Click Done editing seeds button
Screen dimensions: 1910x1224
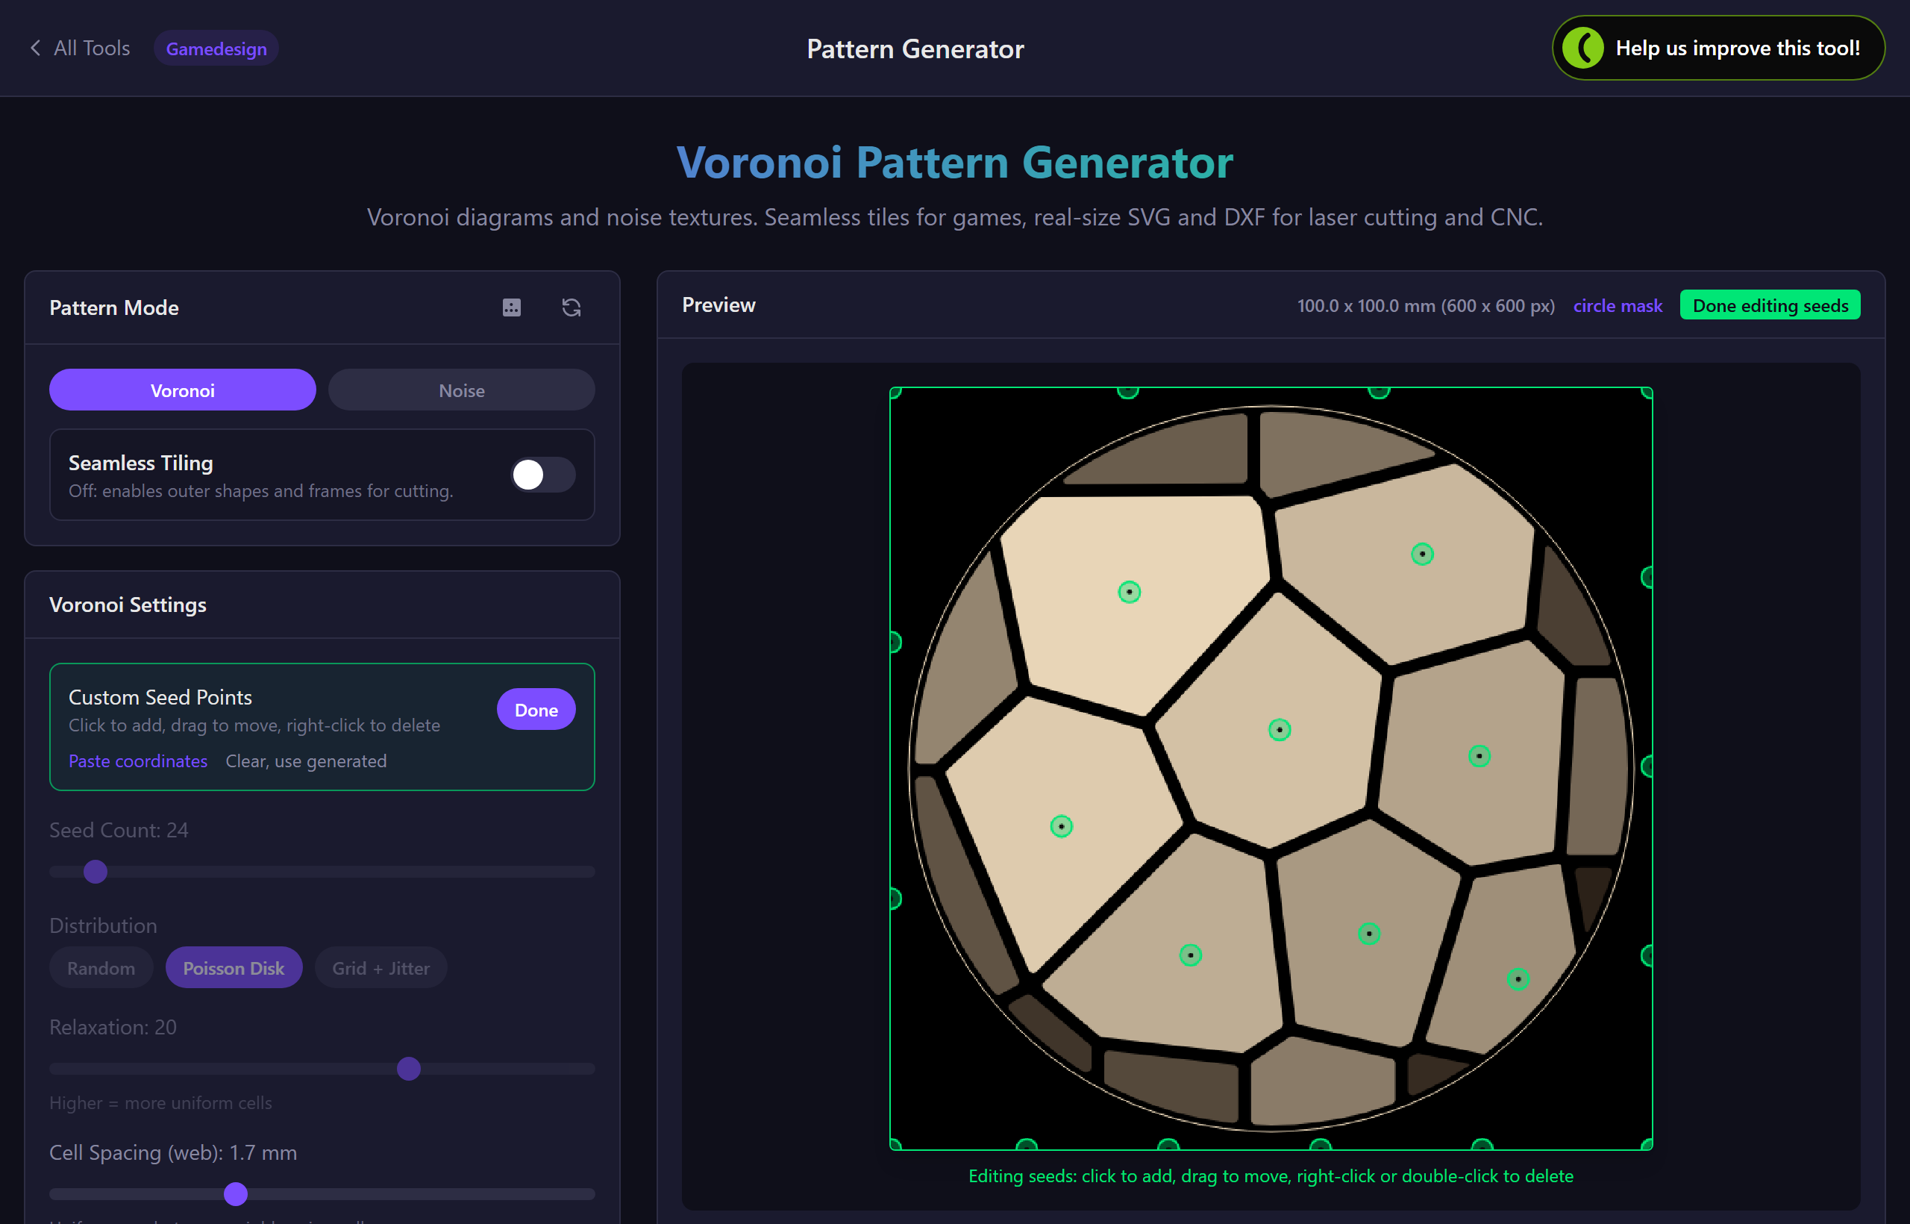(1770, 305)
